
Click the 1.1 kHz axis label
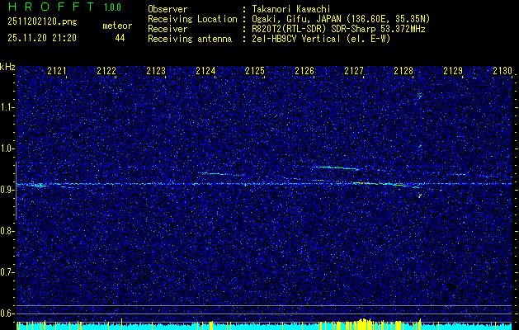coord(7,107)
